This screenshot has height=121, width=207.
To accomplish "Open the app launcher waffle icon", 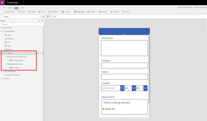I will coord(2,2).
